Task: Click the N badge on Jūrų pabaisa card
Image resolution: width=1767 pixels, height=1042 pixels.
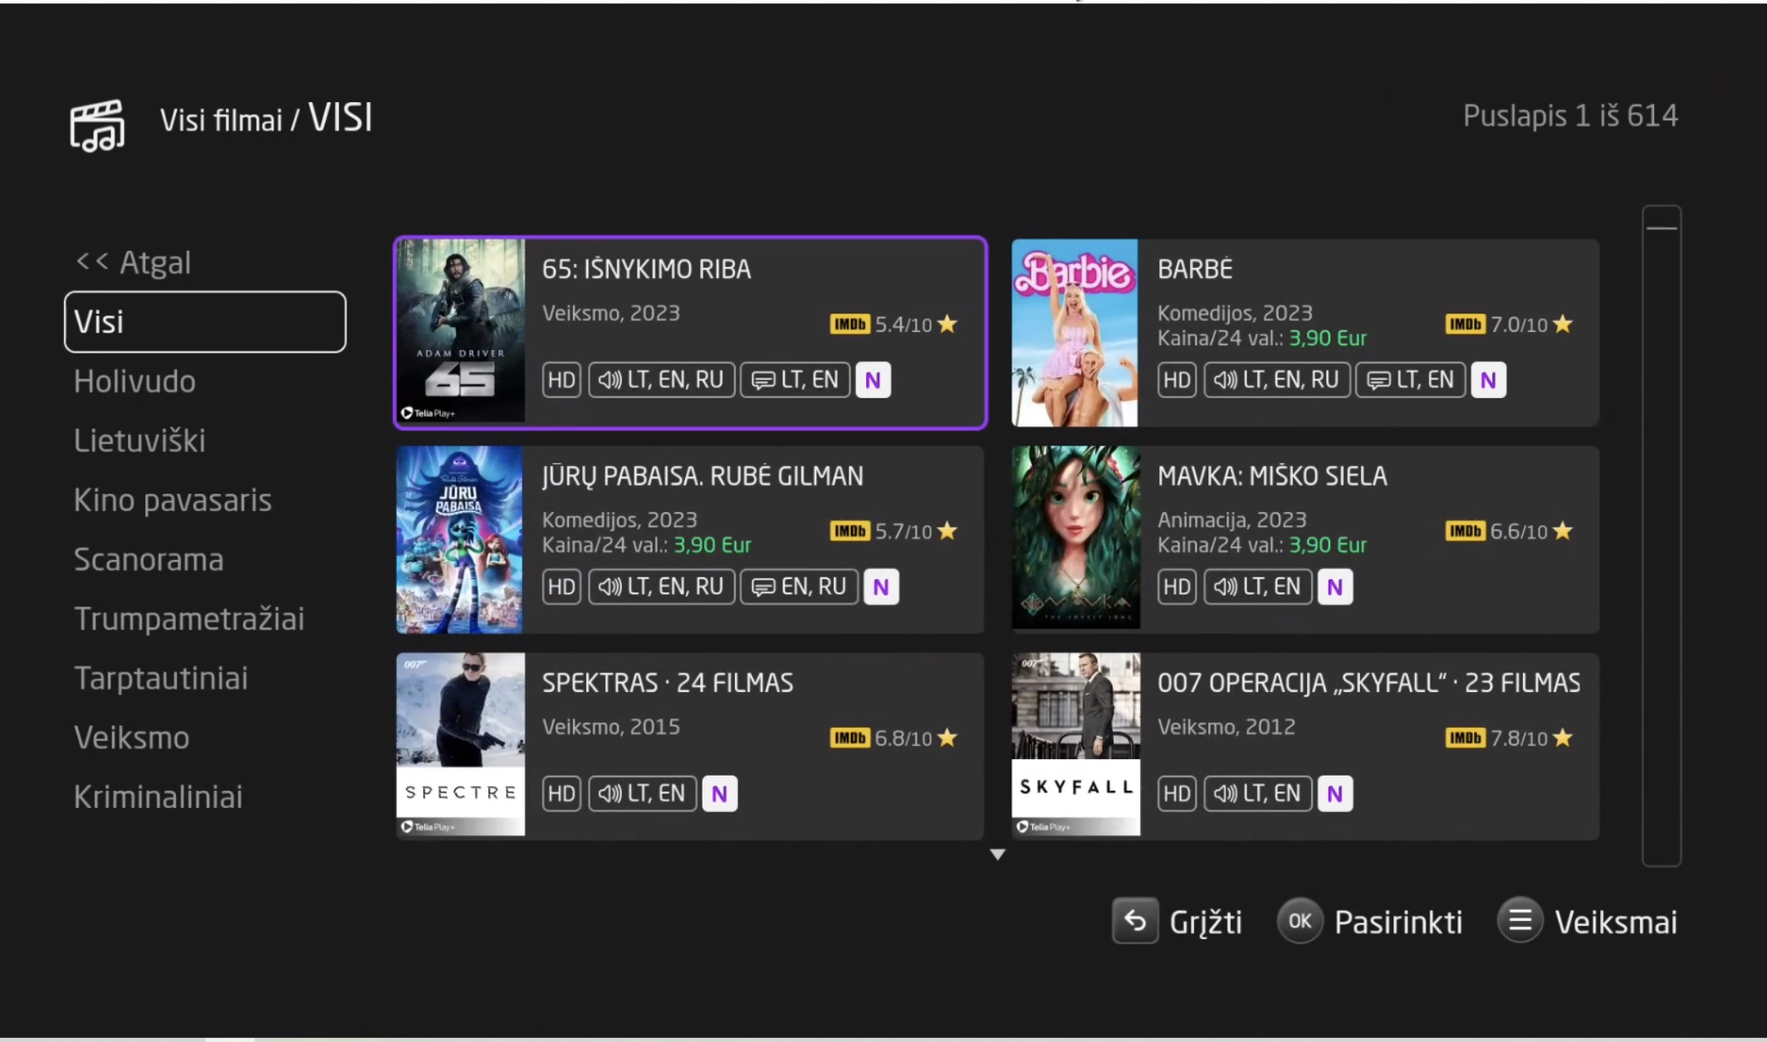Action: pos(881,587)
